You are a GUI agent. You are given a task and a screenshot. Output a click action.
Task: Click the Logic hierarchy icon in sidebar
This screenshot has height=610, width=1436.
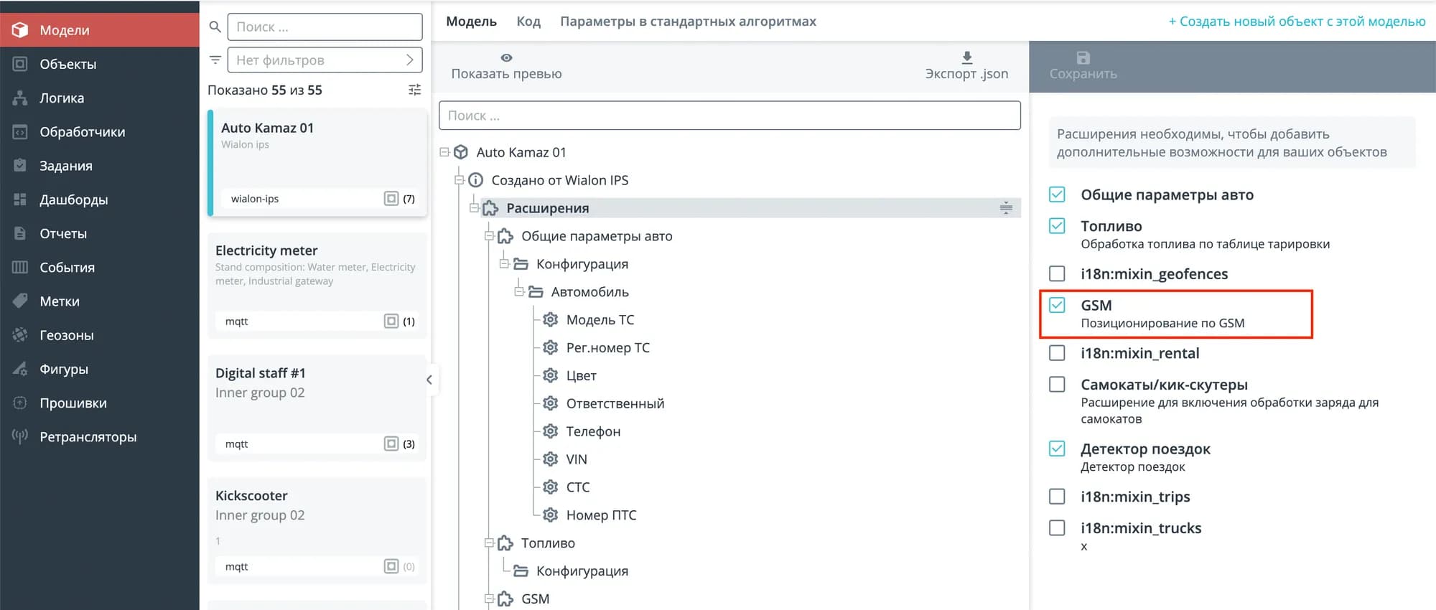coord(20,98)
